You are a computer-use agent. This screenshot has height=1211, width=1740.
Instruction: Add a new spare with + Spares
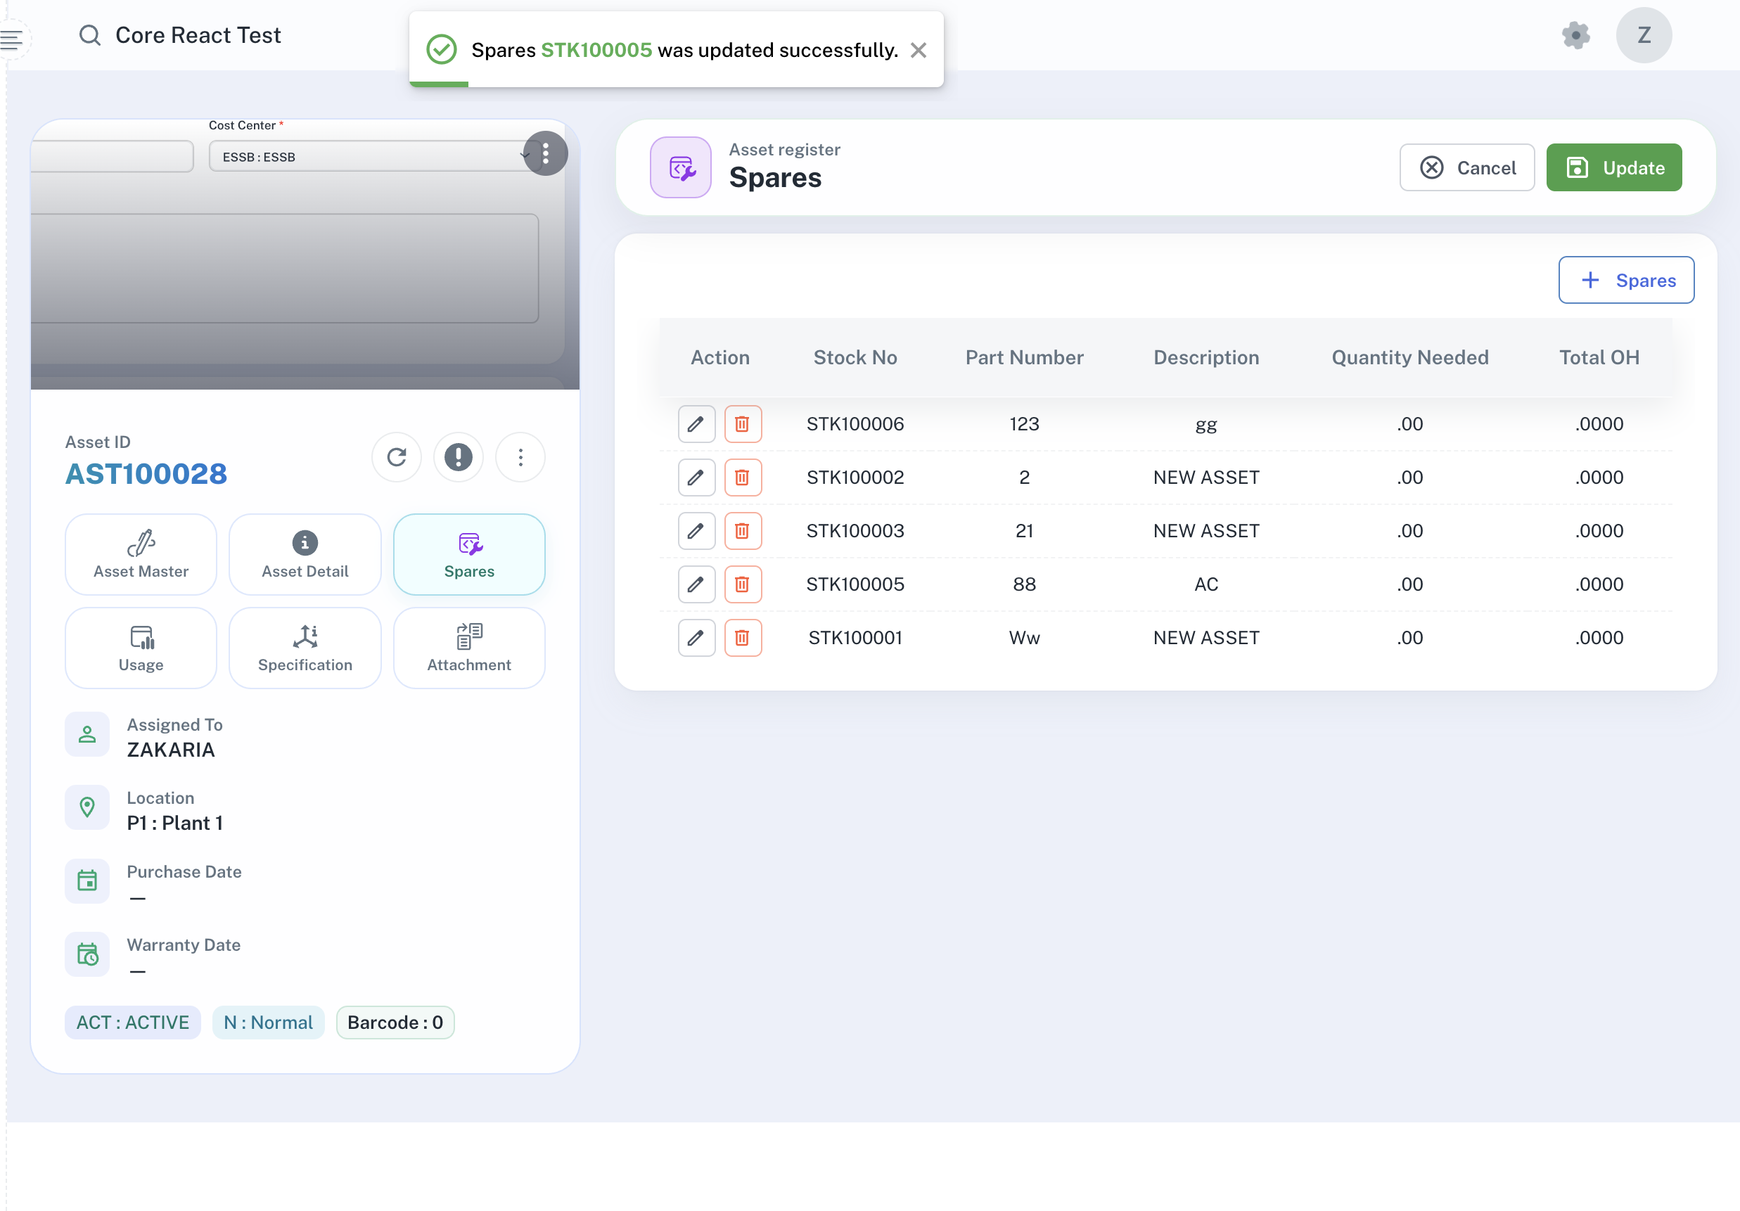point(1625,281)
